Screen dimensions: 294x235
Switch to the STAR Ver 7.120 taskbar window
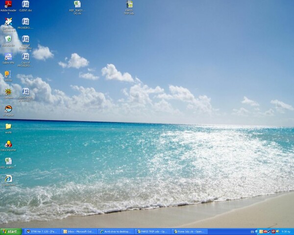(x=43, y=231)
